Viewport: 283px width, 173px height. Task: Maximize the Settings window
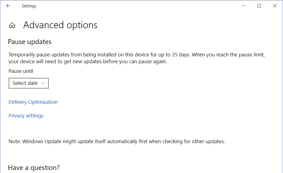point(259,6)
